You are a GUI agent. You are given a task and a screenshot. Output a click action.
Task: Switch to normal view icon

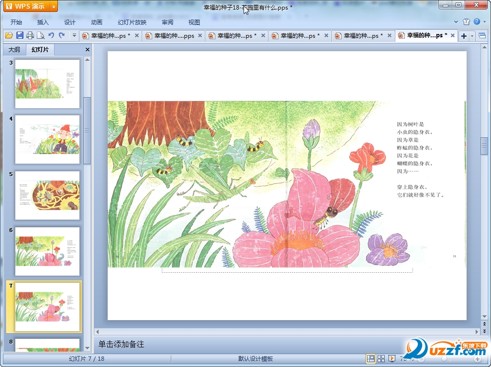click(371, 358)
